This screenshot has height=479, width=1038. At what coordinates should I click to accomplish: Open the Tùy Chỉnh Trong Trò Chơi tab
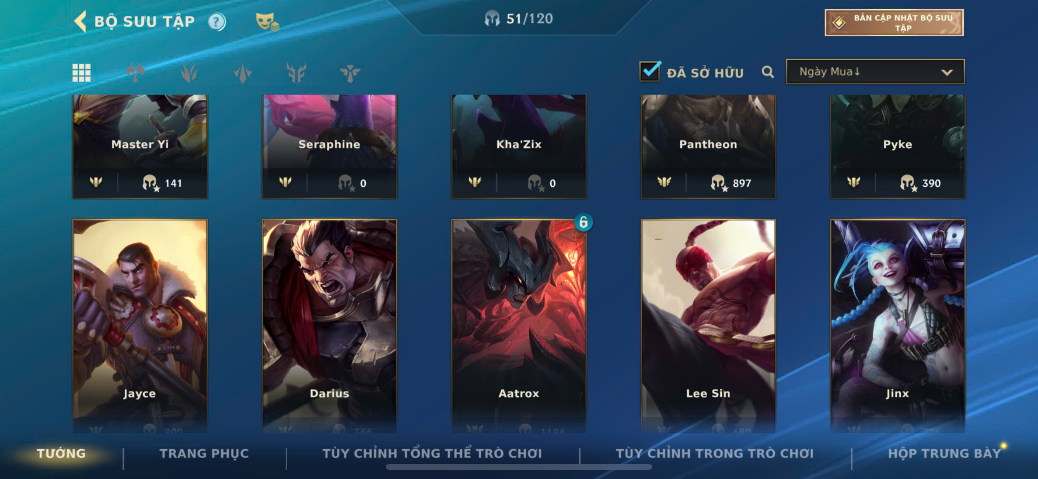(714, 453)
